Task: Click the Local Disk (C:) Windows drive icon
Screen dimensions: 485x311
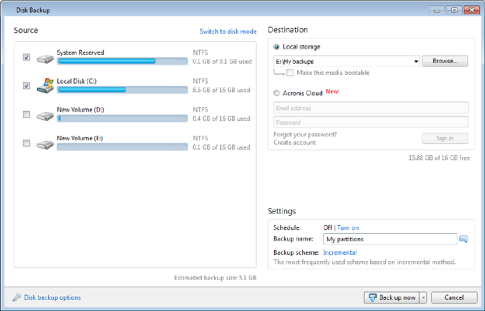Action: tap(45, 86)
